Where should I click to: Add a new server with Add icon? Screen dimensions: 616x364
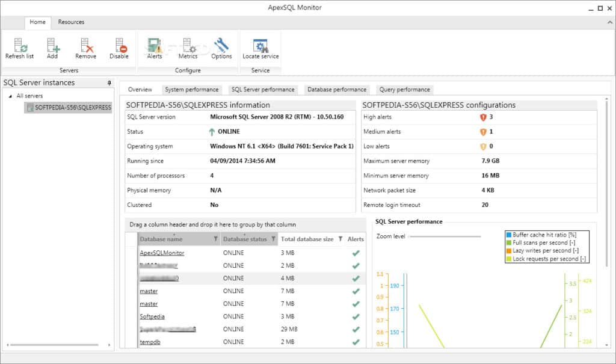coord(52,46)
